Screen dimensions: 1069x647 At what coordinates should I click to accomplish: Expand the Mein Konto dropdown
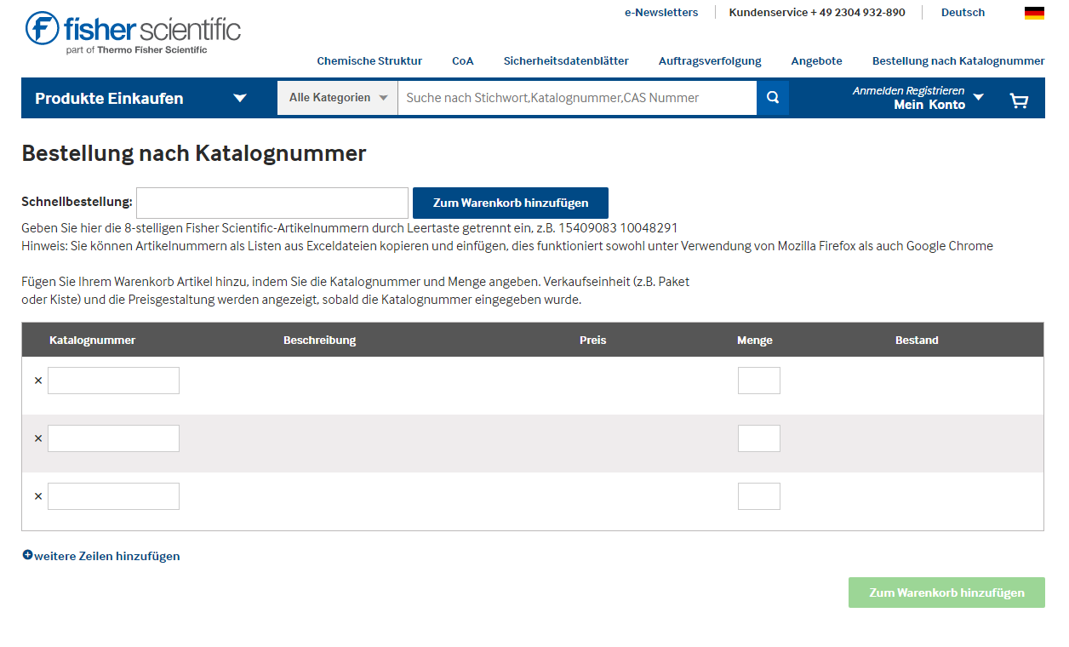point(978,97)
